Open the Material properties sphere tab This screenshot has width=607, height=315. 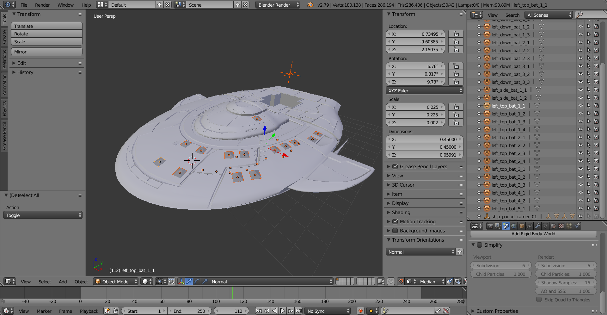(x=554, y=226)
